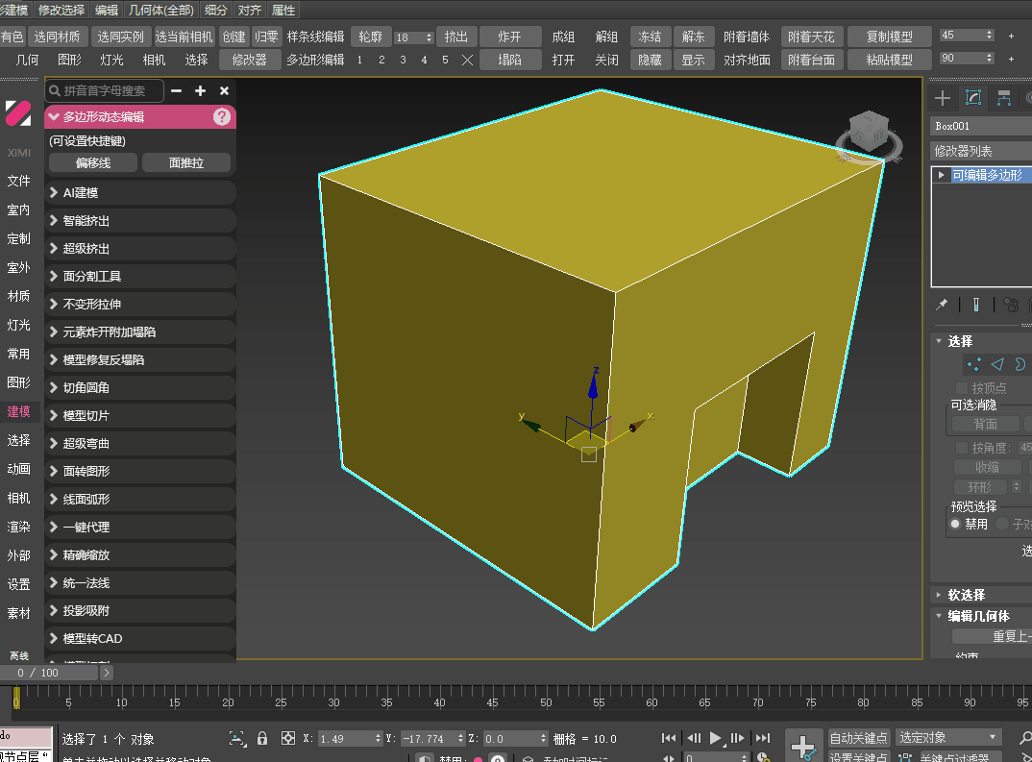Click the ViewCube in viewport
1032x762 pixels.
coord(870,133)
